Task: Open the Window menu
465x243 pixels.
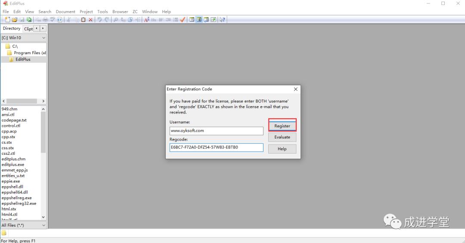Action: pos(150,12)
